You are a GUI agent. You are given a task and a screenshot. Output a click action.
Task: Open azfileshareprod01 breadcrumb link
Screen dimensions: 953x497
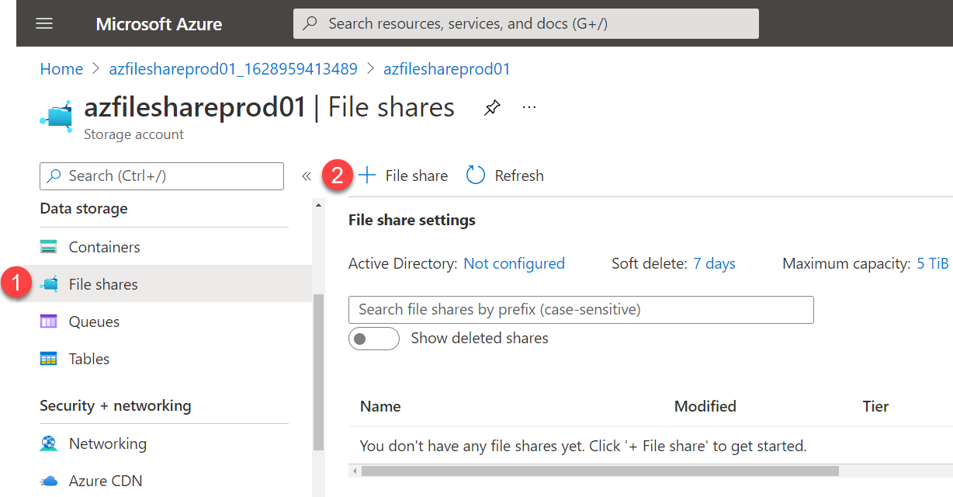447,69
